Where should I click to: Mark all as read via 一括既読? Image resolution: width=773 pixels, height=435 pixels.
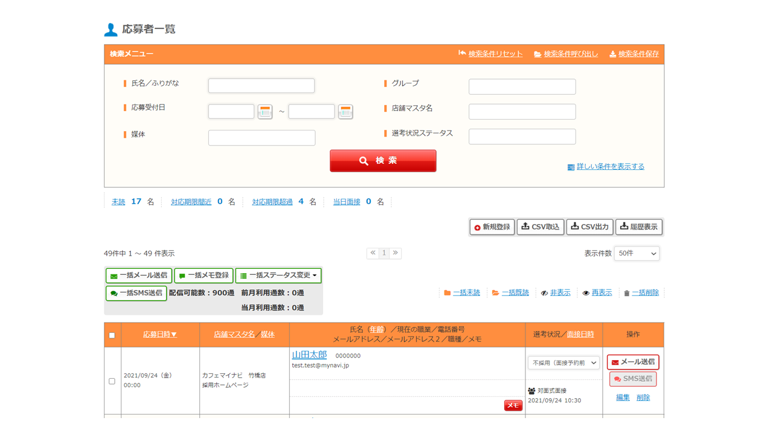click(x=515, y=293)
